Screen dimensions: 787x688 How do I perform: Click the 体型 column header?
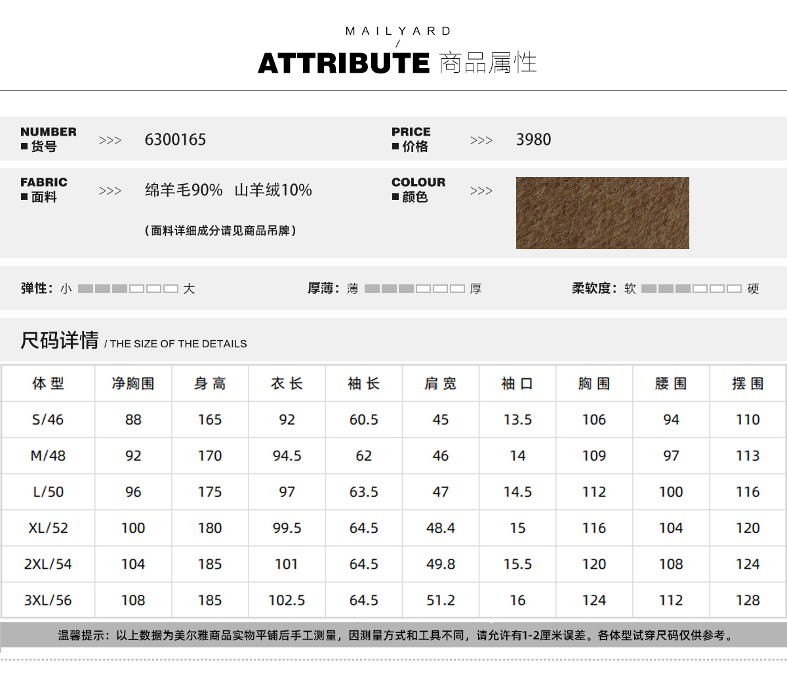click(x=48, y=383)
